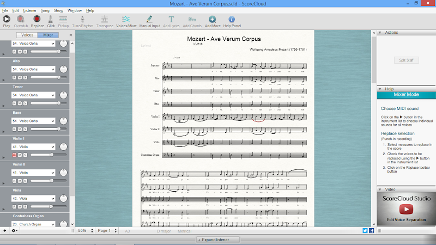
Task: Open the Voices/Mixer panel icon
Action: tap(126, 19)
